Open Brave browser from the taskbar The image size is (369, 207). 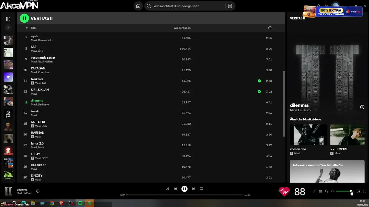(61, 203)
